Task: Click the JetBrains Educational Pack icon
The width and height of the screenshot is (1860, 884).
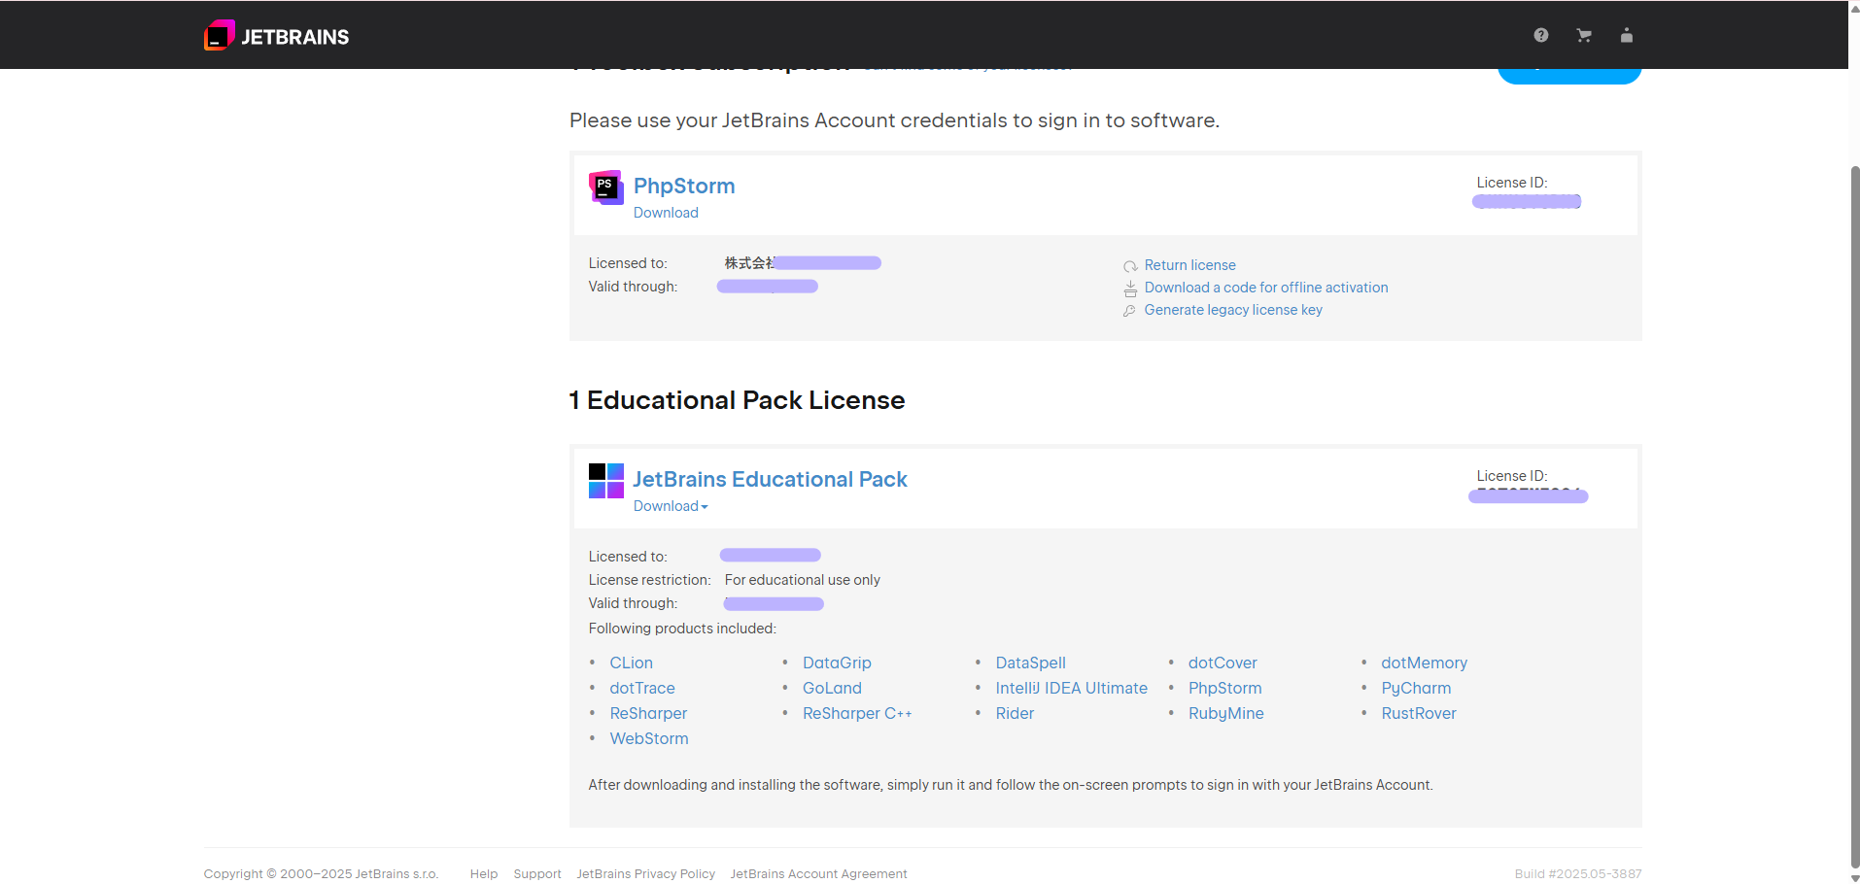Action: pyautogui.click(x=606, y=481)
